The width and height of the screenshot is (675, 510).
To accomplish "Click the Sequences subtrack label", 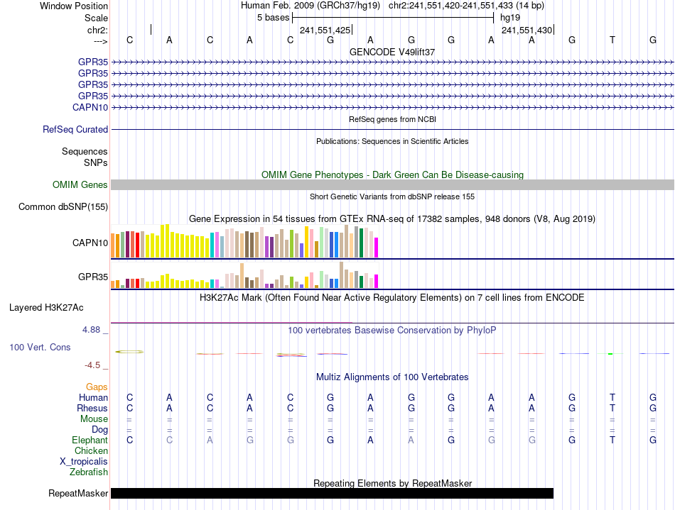I will [85, 151].
